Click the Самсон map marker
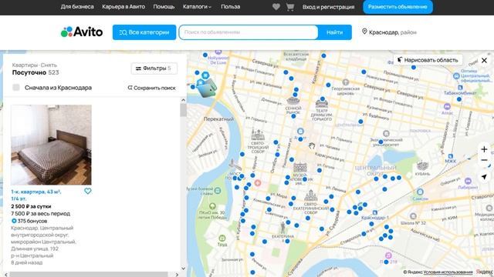Screen dimensions: 494x277 420,192
